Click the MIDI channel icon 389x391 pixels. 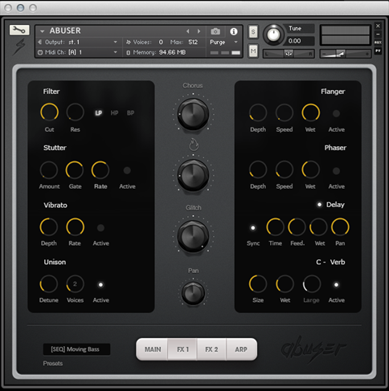[x=40, y=52]
